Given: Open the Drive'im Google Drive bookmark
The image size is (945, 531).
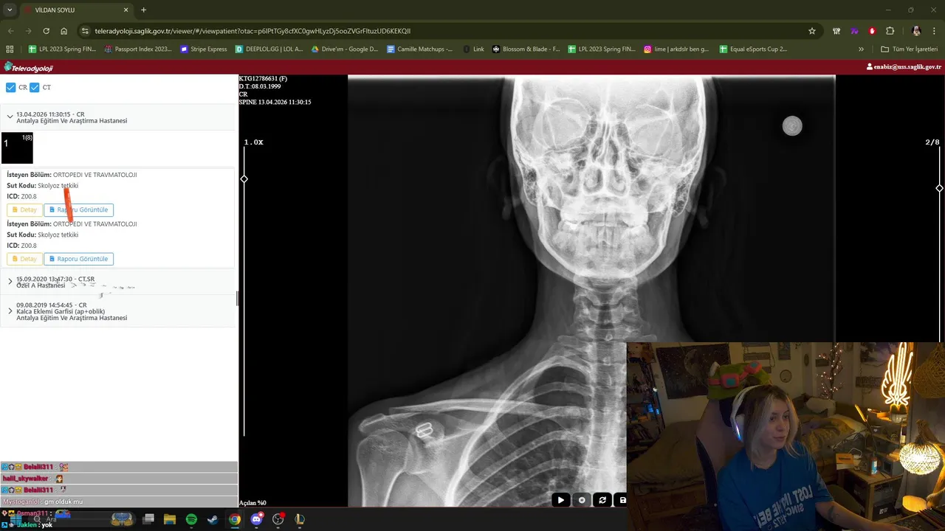Looking at the screenshot, I should (x=345, y=49).
